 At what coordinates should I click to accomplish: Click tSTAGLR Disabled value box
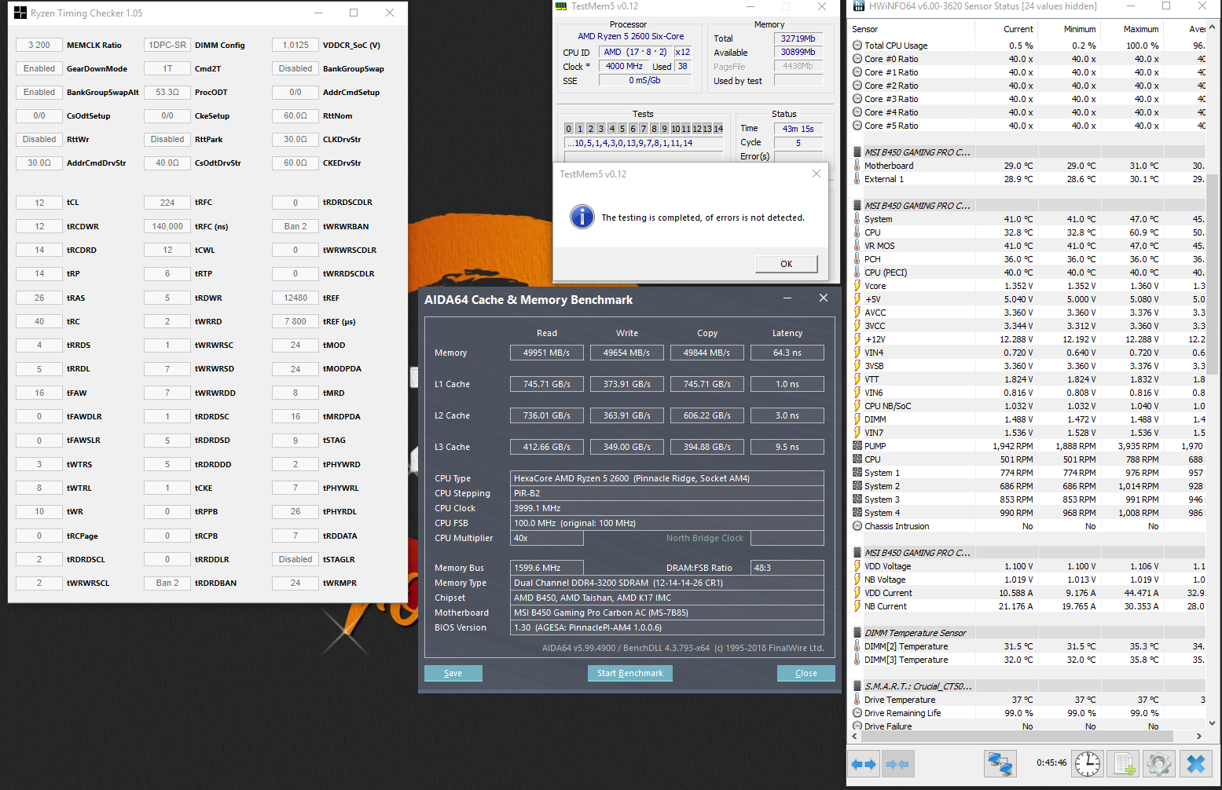click(x=295, y=559)
